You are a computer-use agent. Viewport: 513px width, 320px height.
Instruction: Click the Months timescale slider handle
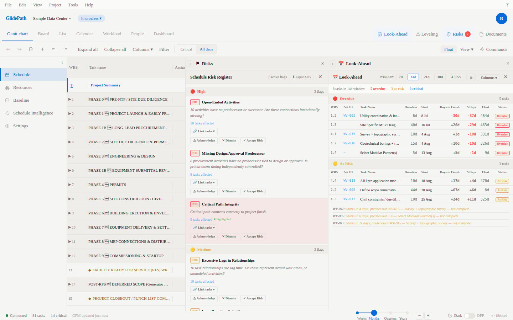(x=374, y=313)
